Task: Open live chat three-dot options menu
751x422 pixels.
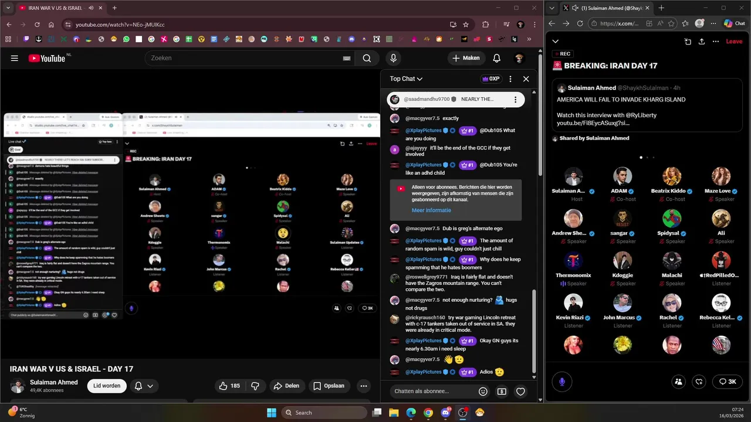Action: coord(510,79)
